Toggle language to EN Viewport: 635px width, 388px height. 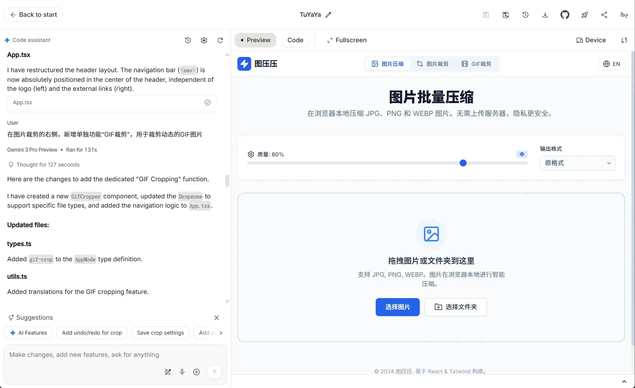611,64
